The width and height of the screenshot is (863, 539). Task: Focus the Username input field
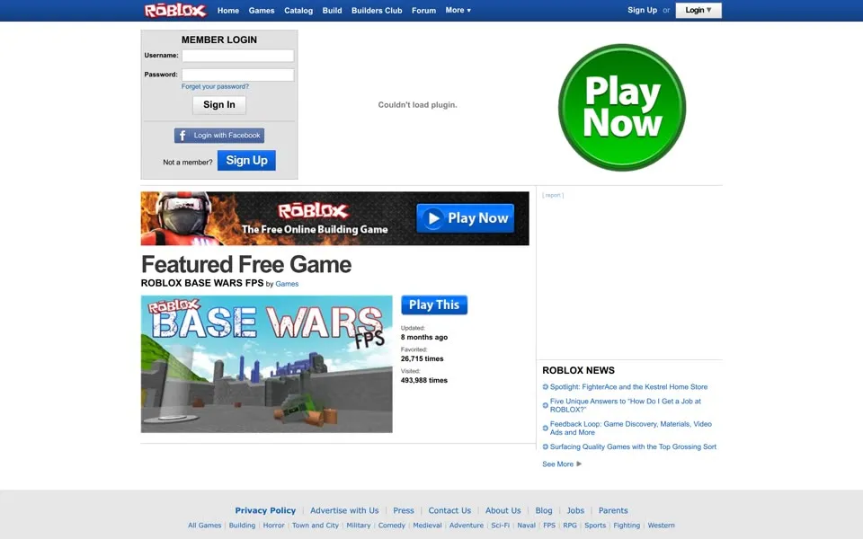pos(237,56)
